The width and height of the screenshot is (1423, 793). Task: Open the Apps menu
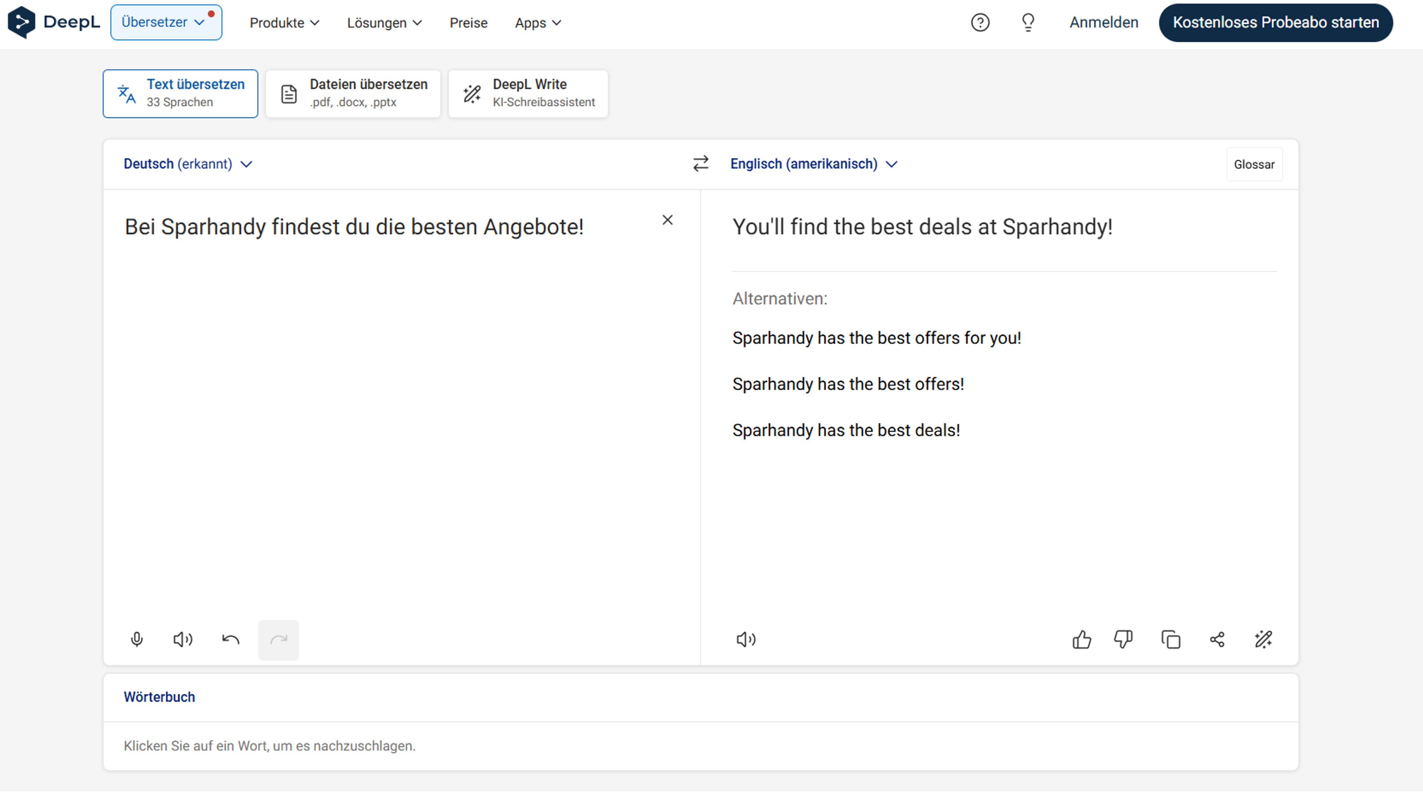[x=537, y=23]
